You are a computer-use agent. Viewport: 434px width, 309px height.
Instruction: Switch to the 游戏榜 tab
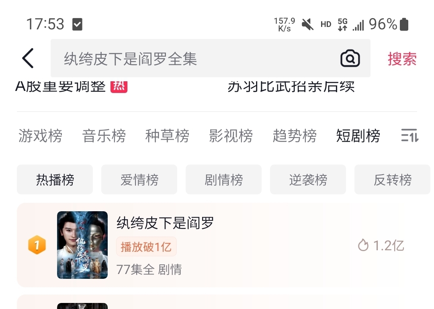[41, 136]
